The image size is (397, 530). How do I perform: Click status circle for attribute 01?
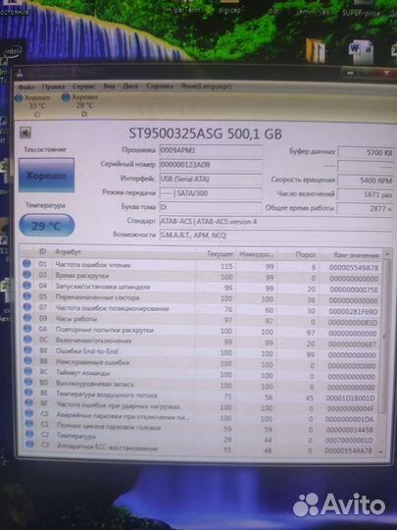tap(27, 263)
